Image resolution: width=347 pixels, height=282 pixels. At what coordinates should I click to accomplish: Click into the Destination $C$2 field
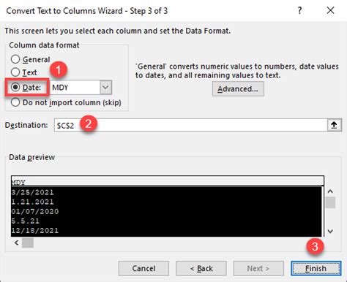190,125
